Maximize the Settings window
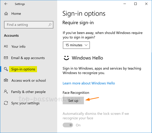The width and height of the screenshot is (152, 133). coord(136,4)
